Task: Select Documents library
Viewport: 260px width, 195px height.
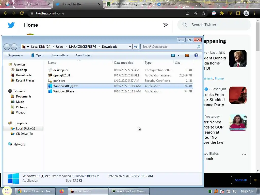Action: click(x=24, y=96)
